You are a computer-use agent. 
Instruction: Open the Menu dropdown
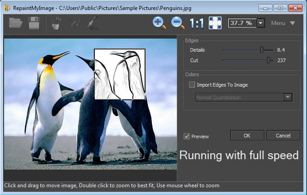pos(283,23)
